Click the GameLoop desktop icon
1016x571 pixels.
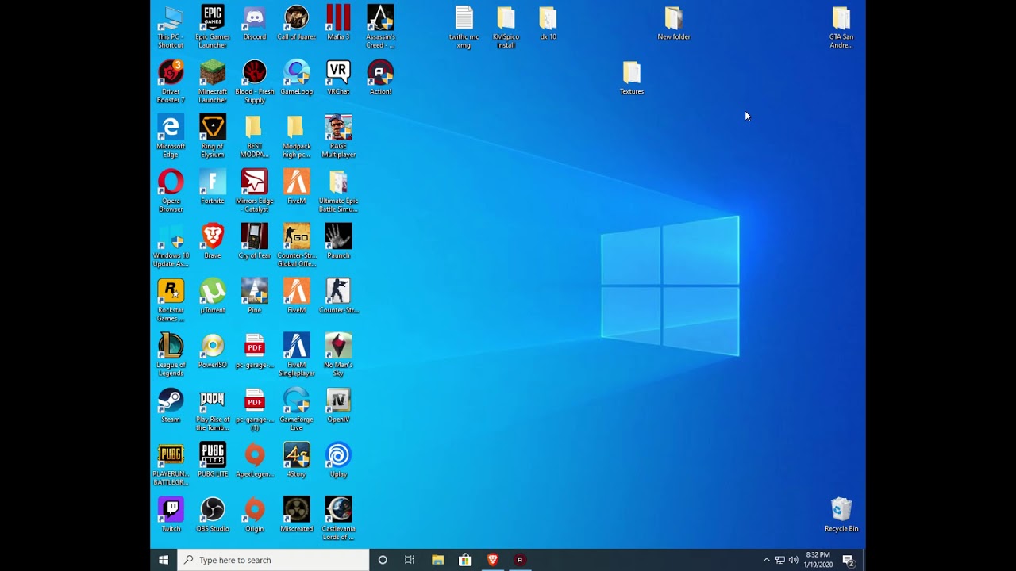(297, 77)
